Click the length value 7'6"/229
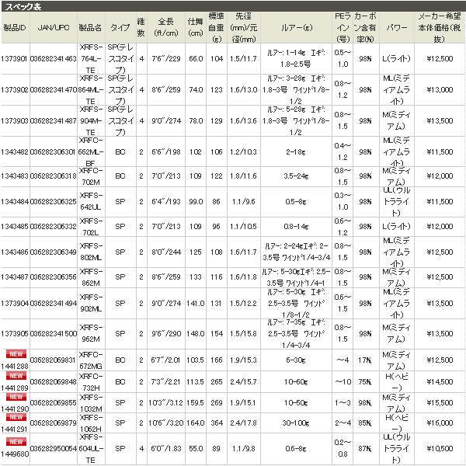The height and width of the screenshot is (466, 466). 166,59
